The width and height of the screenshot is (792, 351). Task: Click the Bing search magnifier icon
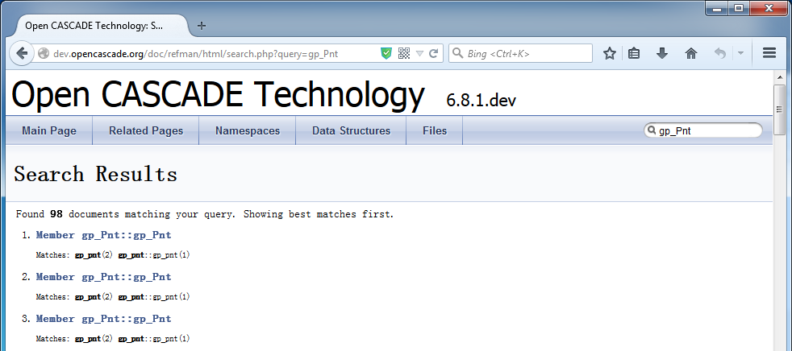(457, 53)
